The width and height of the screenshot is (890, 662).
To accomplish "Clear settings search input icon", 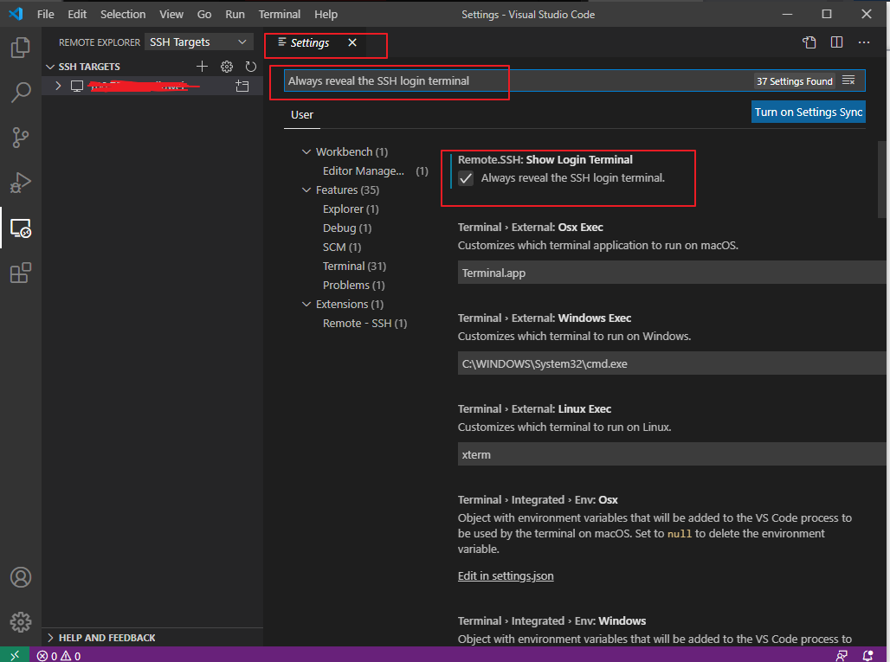I will [x=848, y=80].
